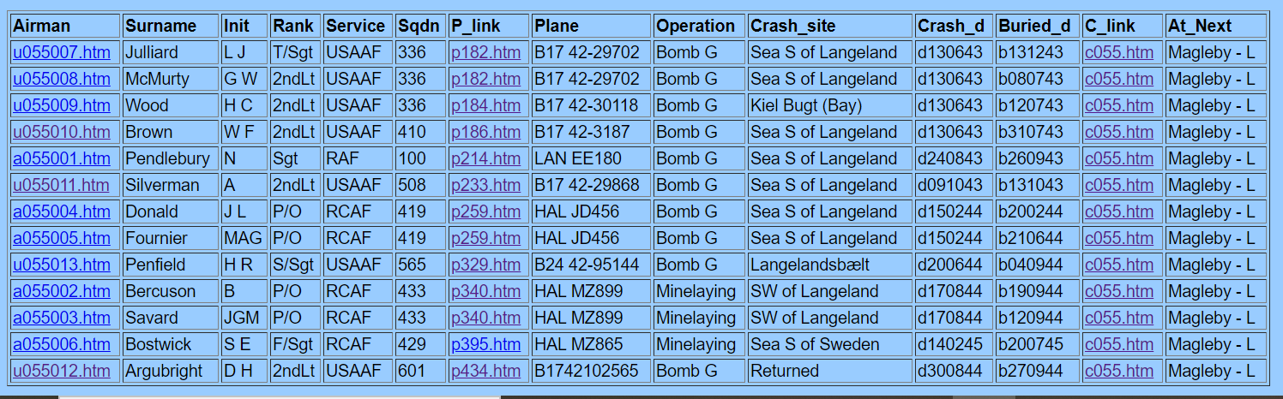The height and width of the screenshot is (399, 1283).
Task: Click c055.htm link in Julliard row
Action: point(1118,52)
